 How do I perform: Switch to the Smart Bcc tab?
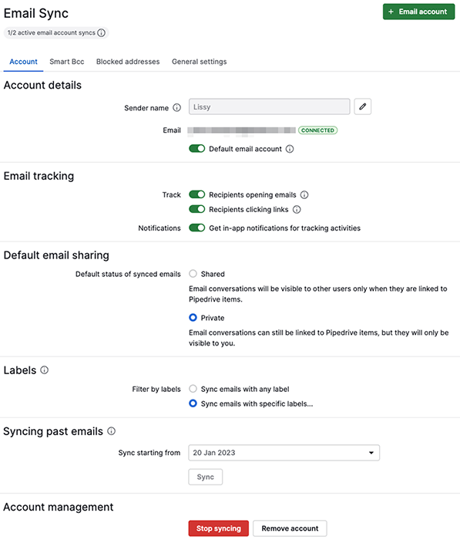click(x=67, y=62)
